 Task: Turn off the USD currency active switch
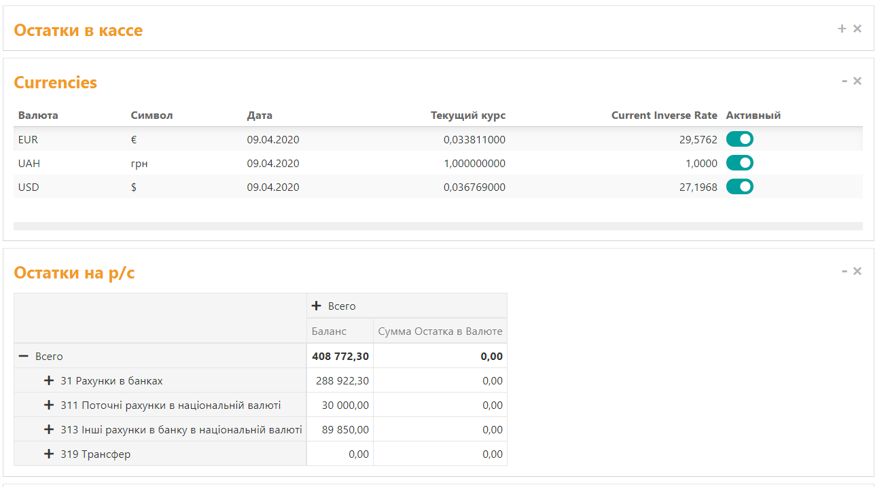click(739, 187)
